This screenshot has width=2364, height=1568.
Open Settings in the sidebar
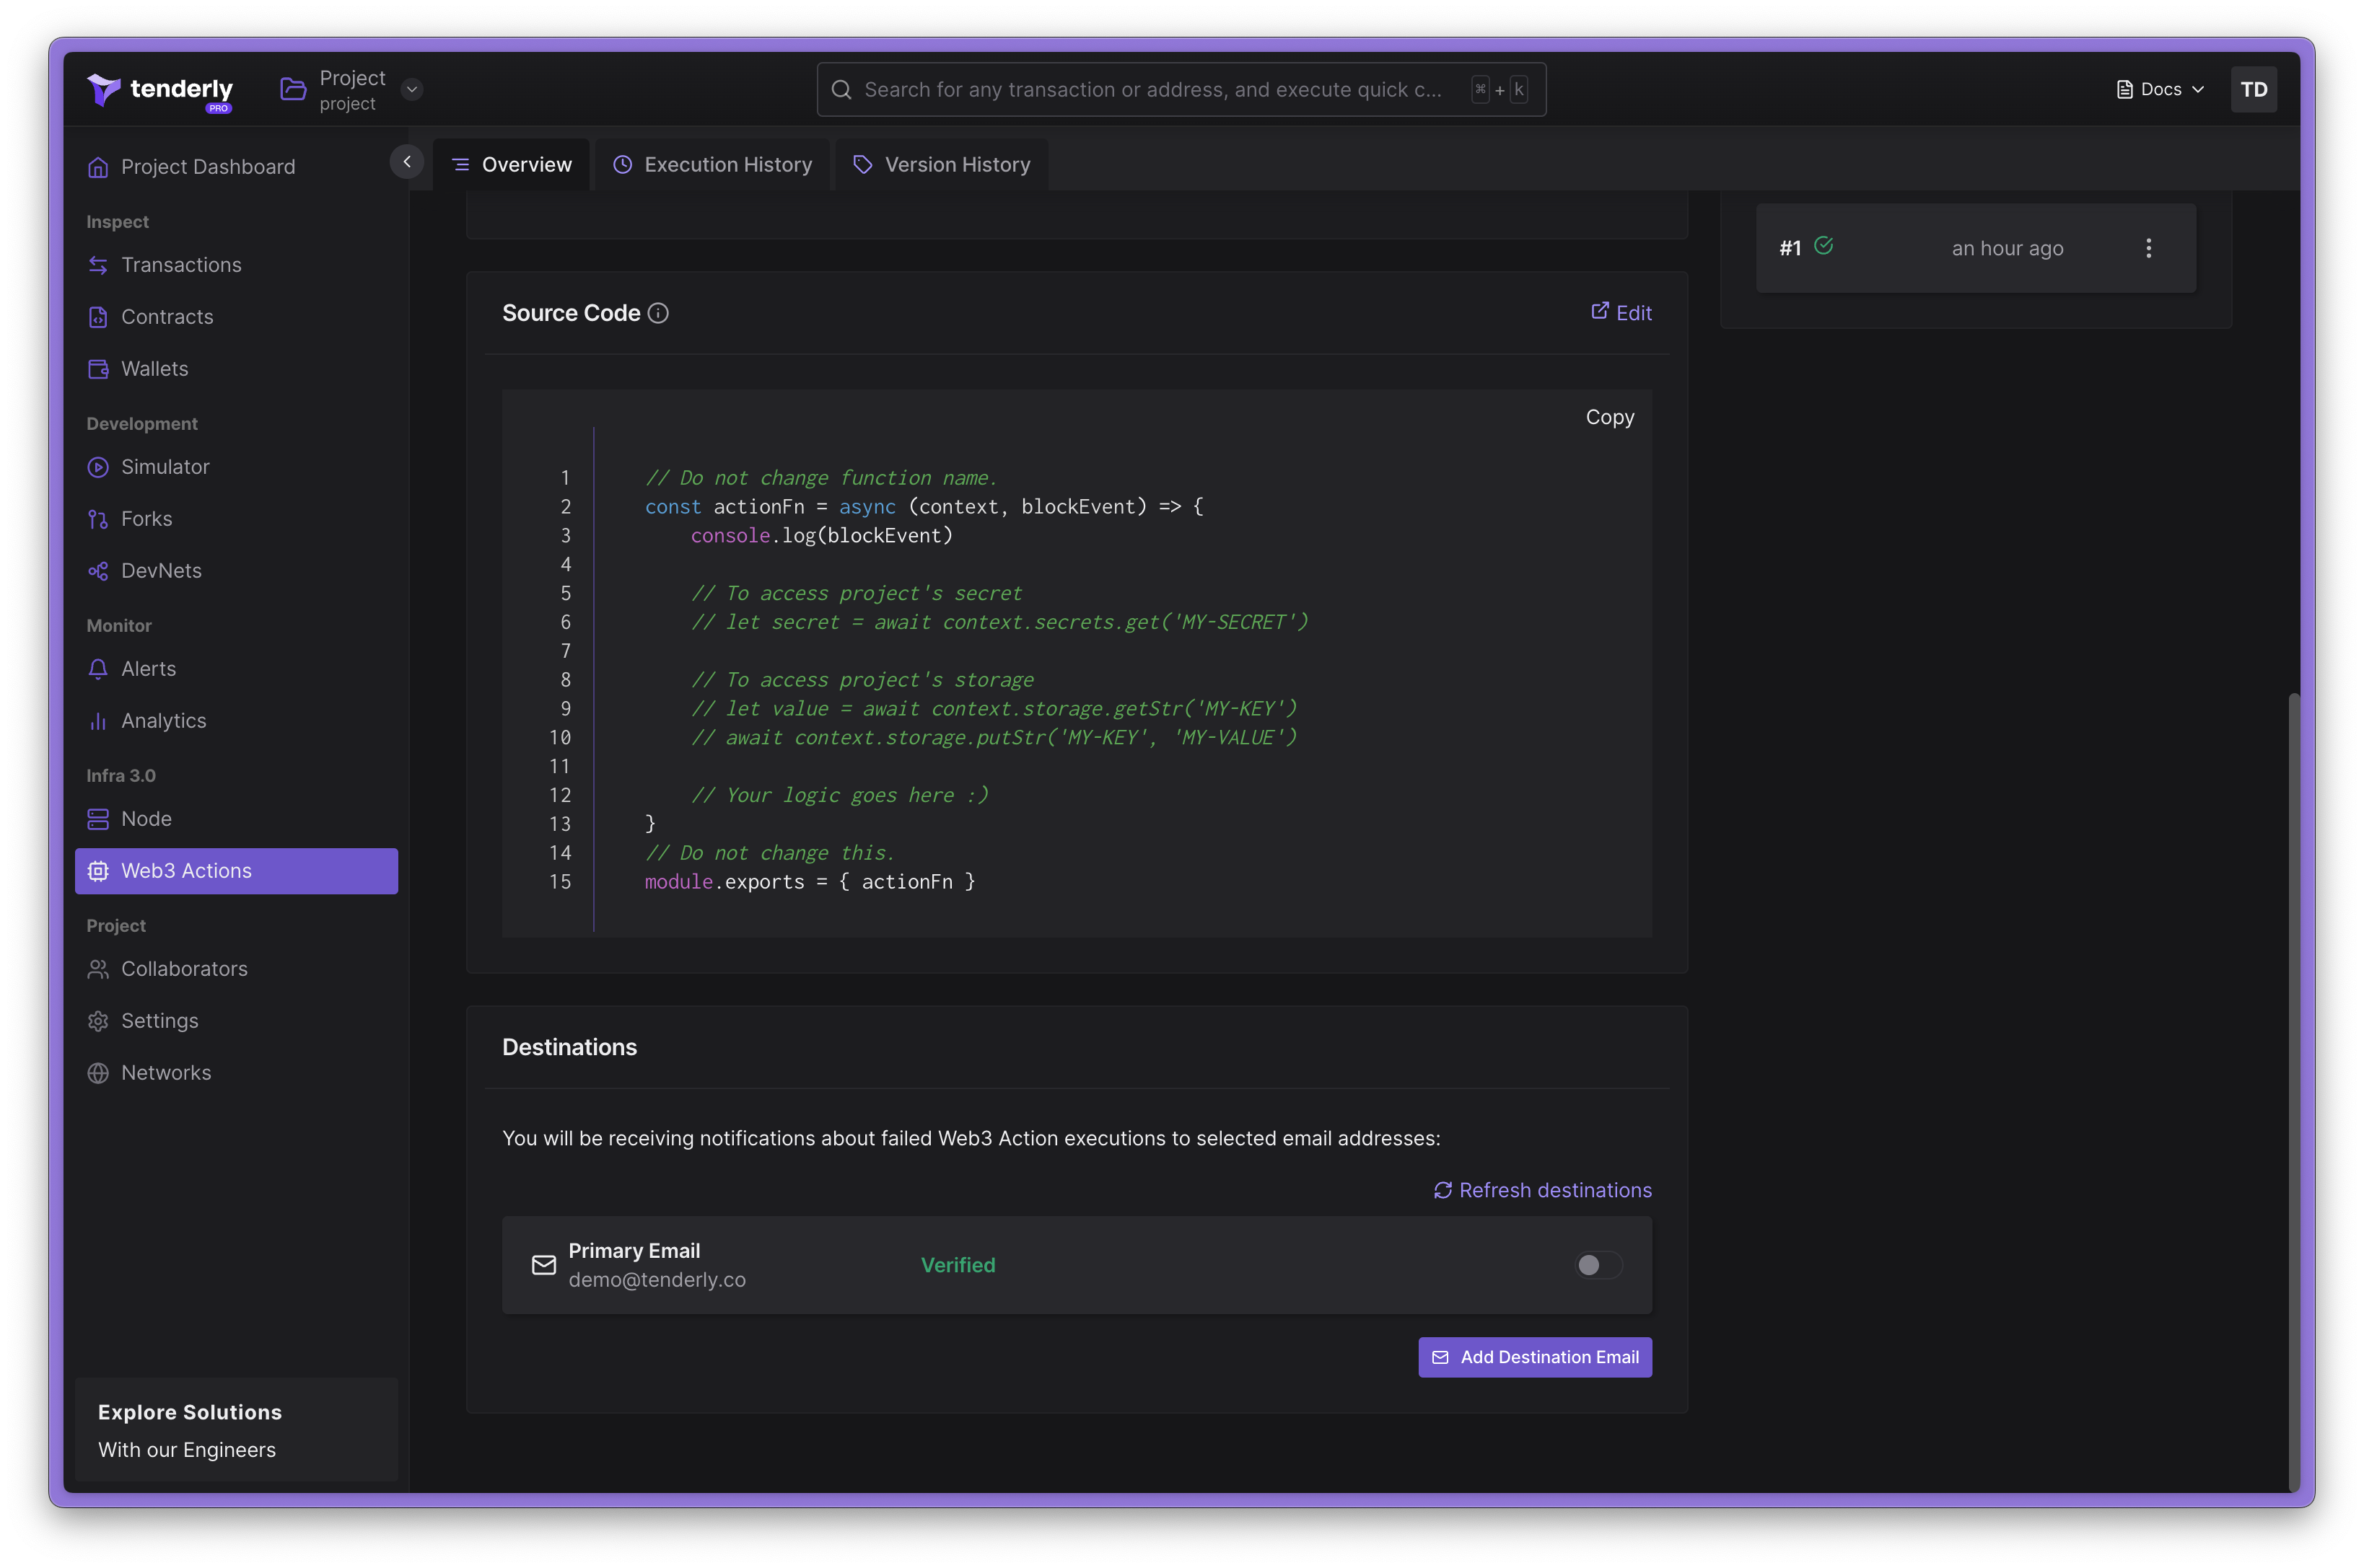point(236,1021)
